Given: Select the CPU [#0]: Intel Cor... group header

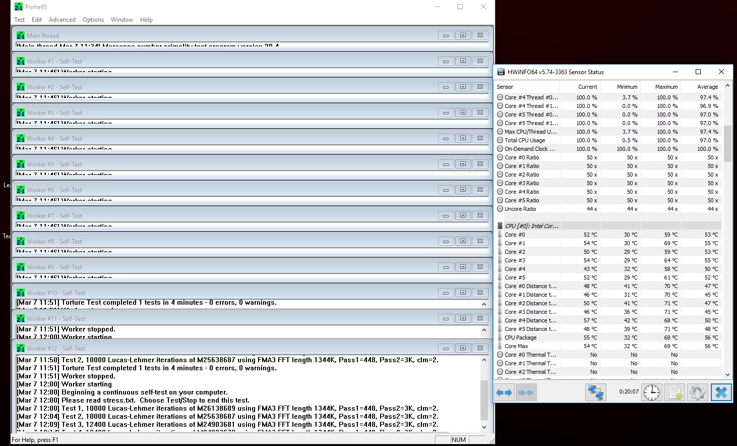Looking at the screenshot, I should pos(607,226).
